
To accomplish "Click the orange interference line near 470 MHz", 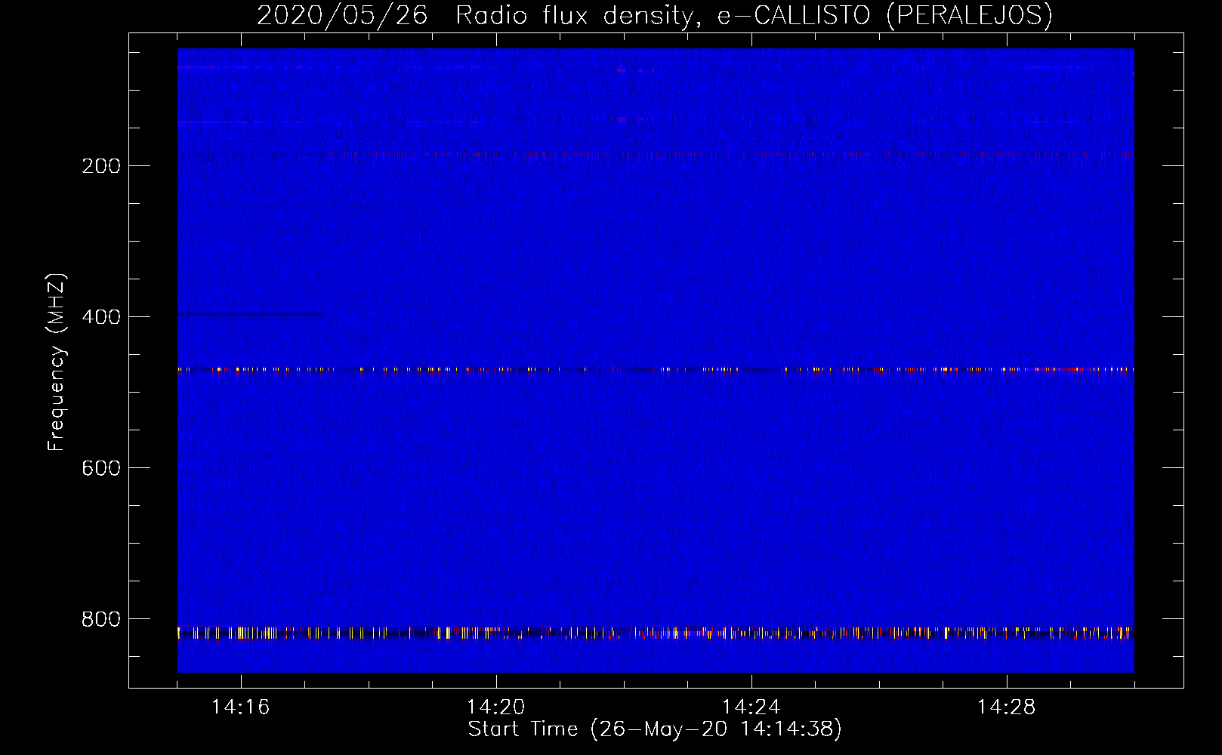I will [656, 370].
